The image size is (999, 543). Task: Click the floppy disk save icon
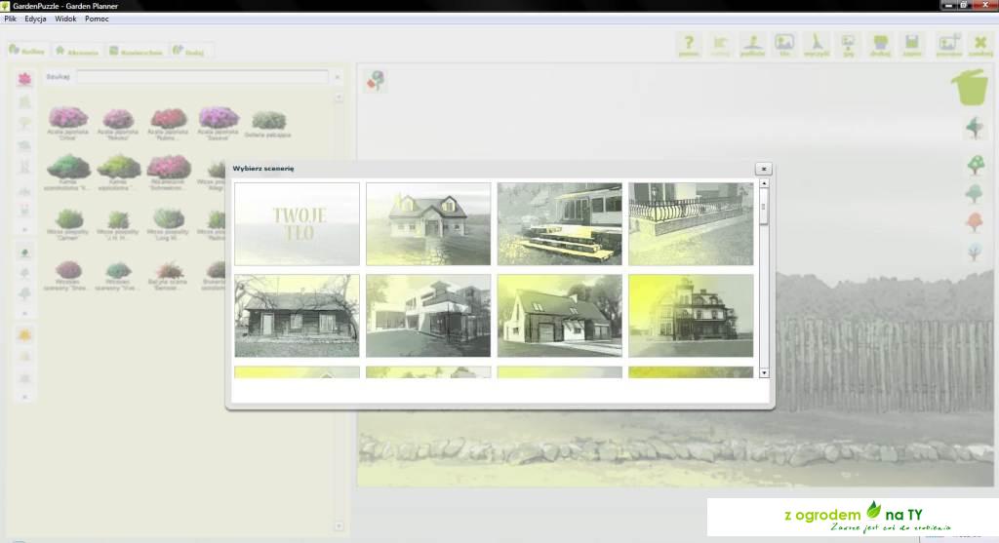click(x=912, y=44)
